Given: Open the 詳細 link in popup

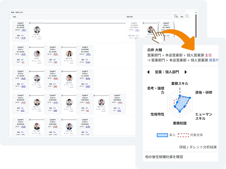Looking at the screenshot, I should coord(182,147).
